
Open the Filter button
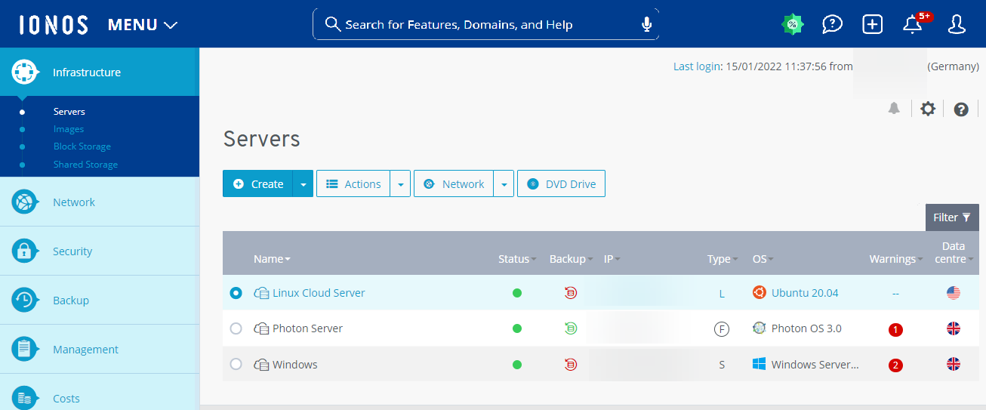(x=951, y=217)
